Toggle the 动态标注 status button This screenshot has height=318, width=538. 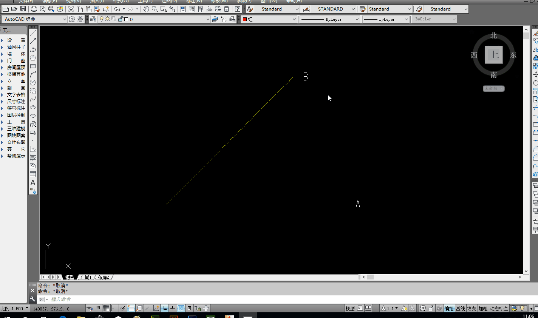coord(499,309)
